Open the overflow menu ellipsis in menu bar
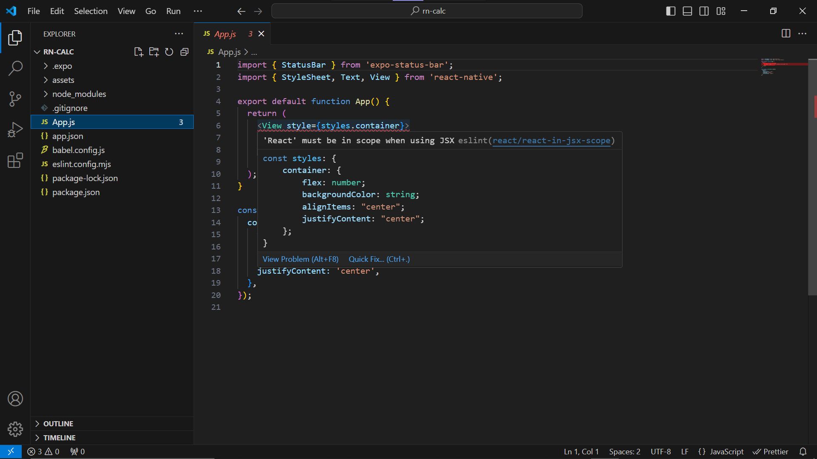The height and width of the screenshot is (459, 817). click(198, 11)
